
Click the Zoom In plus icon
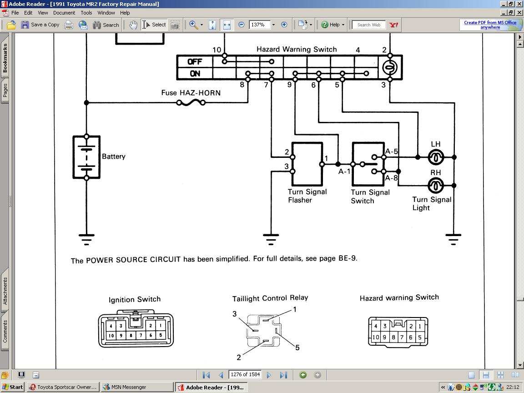(x=284, y=25)
